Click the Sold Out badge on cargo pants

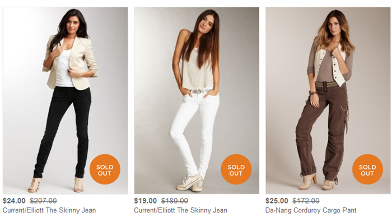point(367,169)
